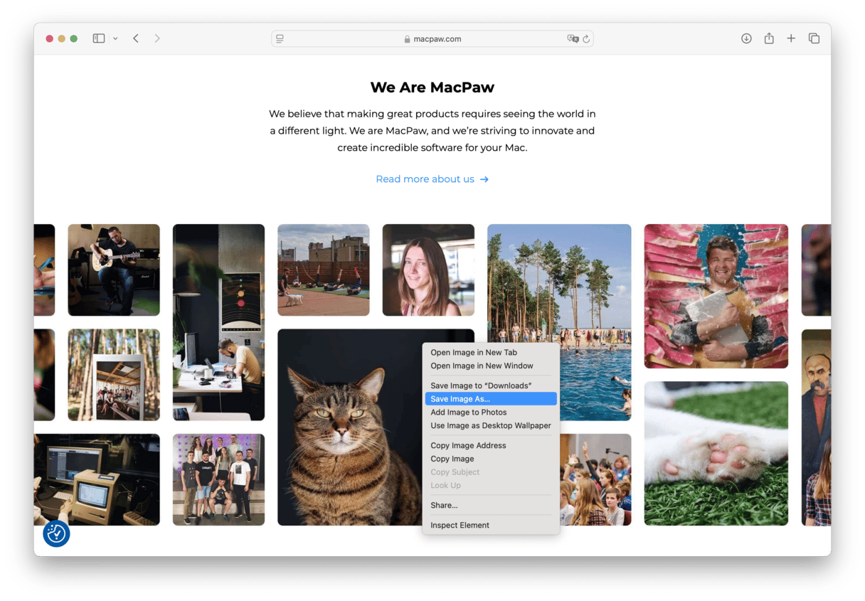Select Save Image As...
This screenshot has width=865, height=601.
click(x=491, y=399)
